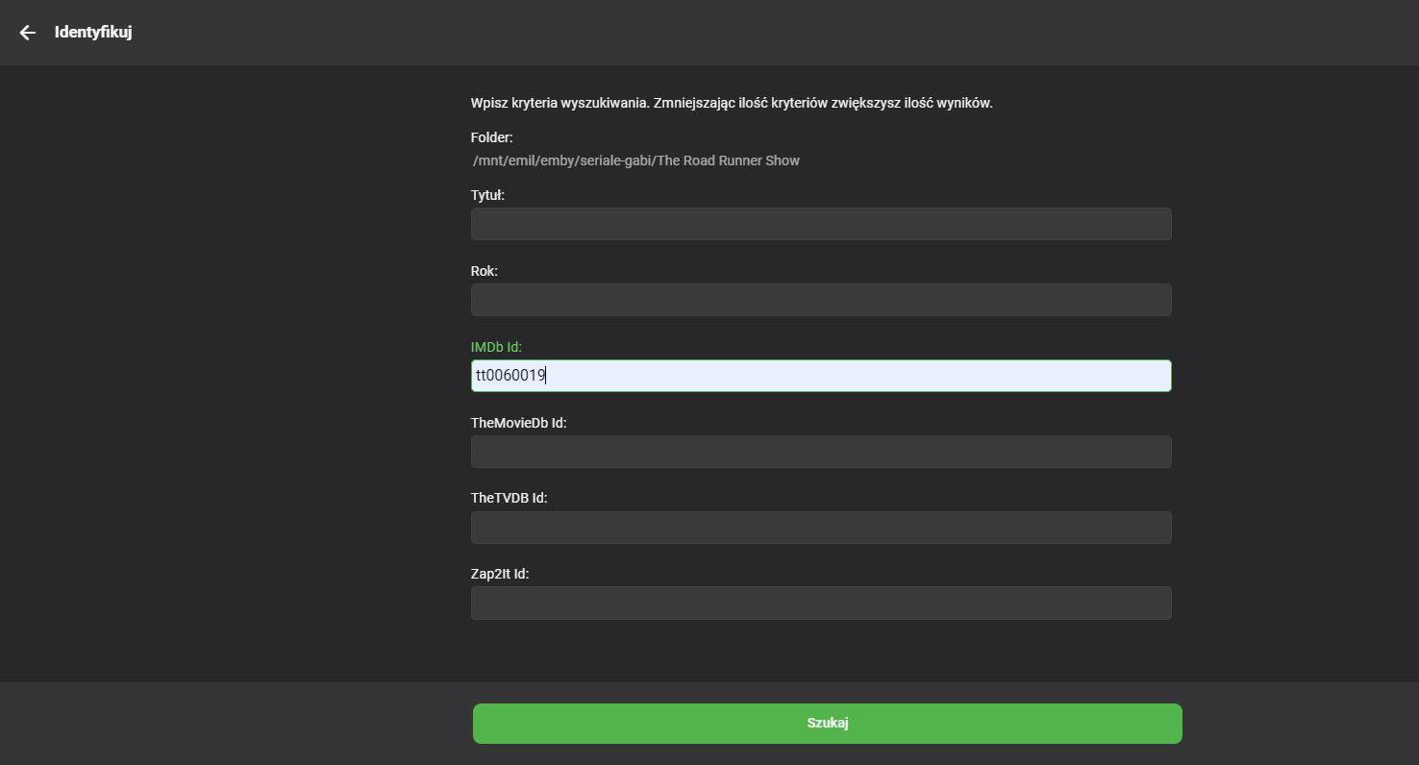Click the TheTVDB Id: label
The image size is (1419, 765).
point(510,499)
